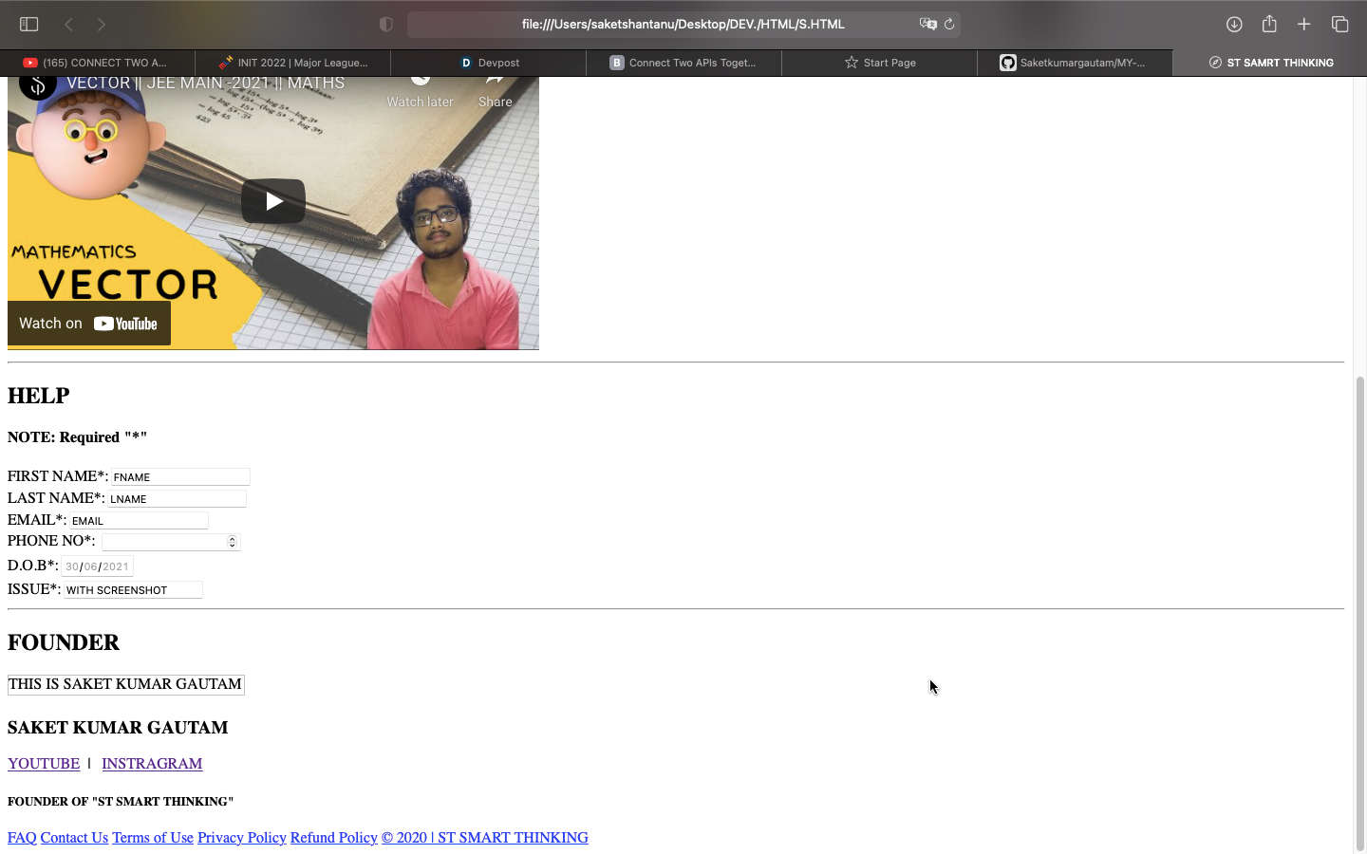
Task: Go back with the back arrow
Action: click(68, 24)
